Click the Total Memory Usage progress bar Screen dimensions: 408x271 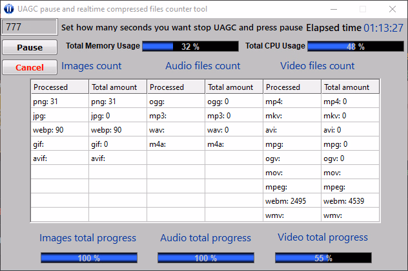(190, 47)
